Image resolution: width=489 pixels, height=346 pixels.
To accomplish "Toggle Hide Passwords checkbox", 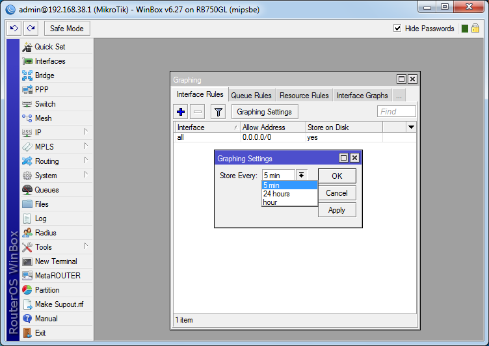I will point(397,29).
